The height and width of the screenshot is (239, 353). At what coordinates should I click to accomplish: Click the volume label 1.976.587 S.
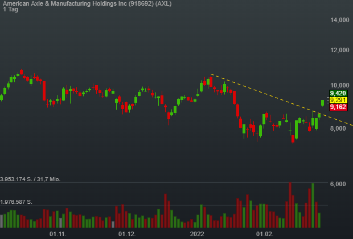pyautogui.click(x=16, y=202)
